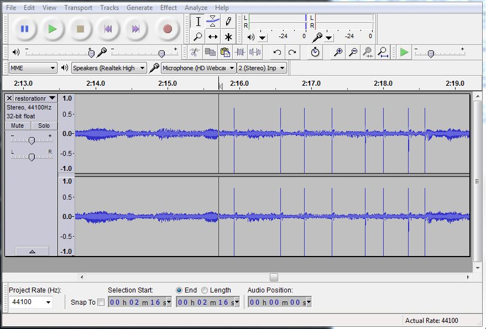Viewport: 486px width, 329px height.
Task: Redo the last undone action
Action: (292, 52)
